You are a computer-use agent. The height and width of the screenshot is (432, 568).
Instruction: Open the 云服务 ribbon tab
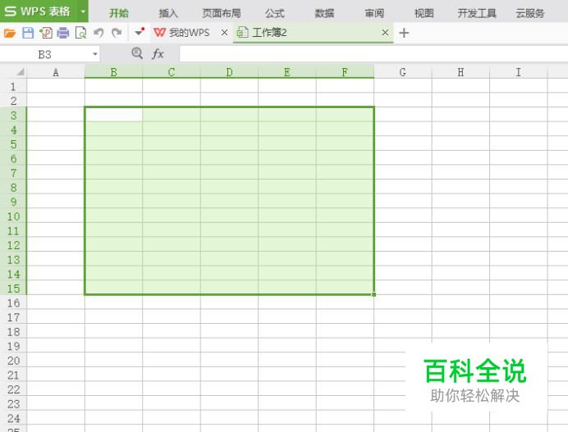[530, 13]
